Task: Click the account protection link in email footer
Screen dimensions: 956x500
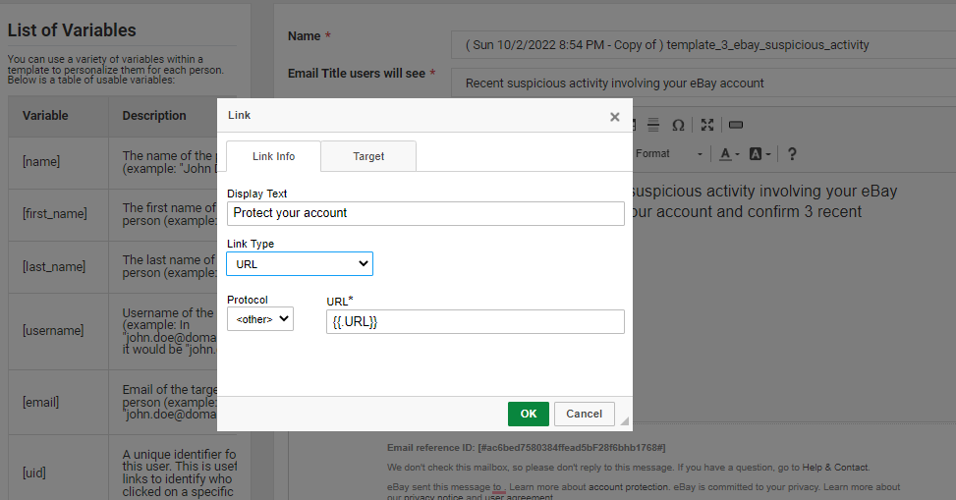Action: pos(628,487)
